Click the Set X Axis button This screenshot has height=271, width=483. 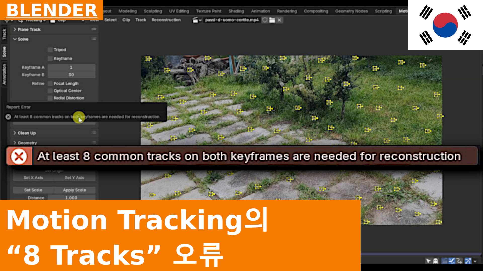[x=33, y=178]
